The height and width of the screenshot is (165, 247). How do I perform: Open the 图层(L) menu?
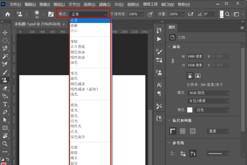click(59, 4)
